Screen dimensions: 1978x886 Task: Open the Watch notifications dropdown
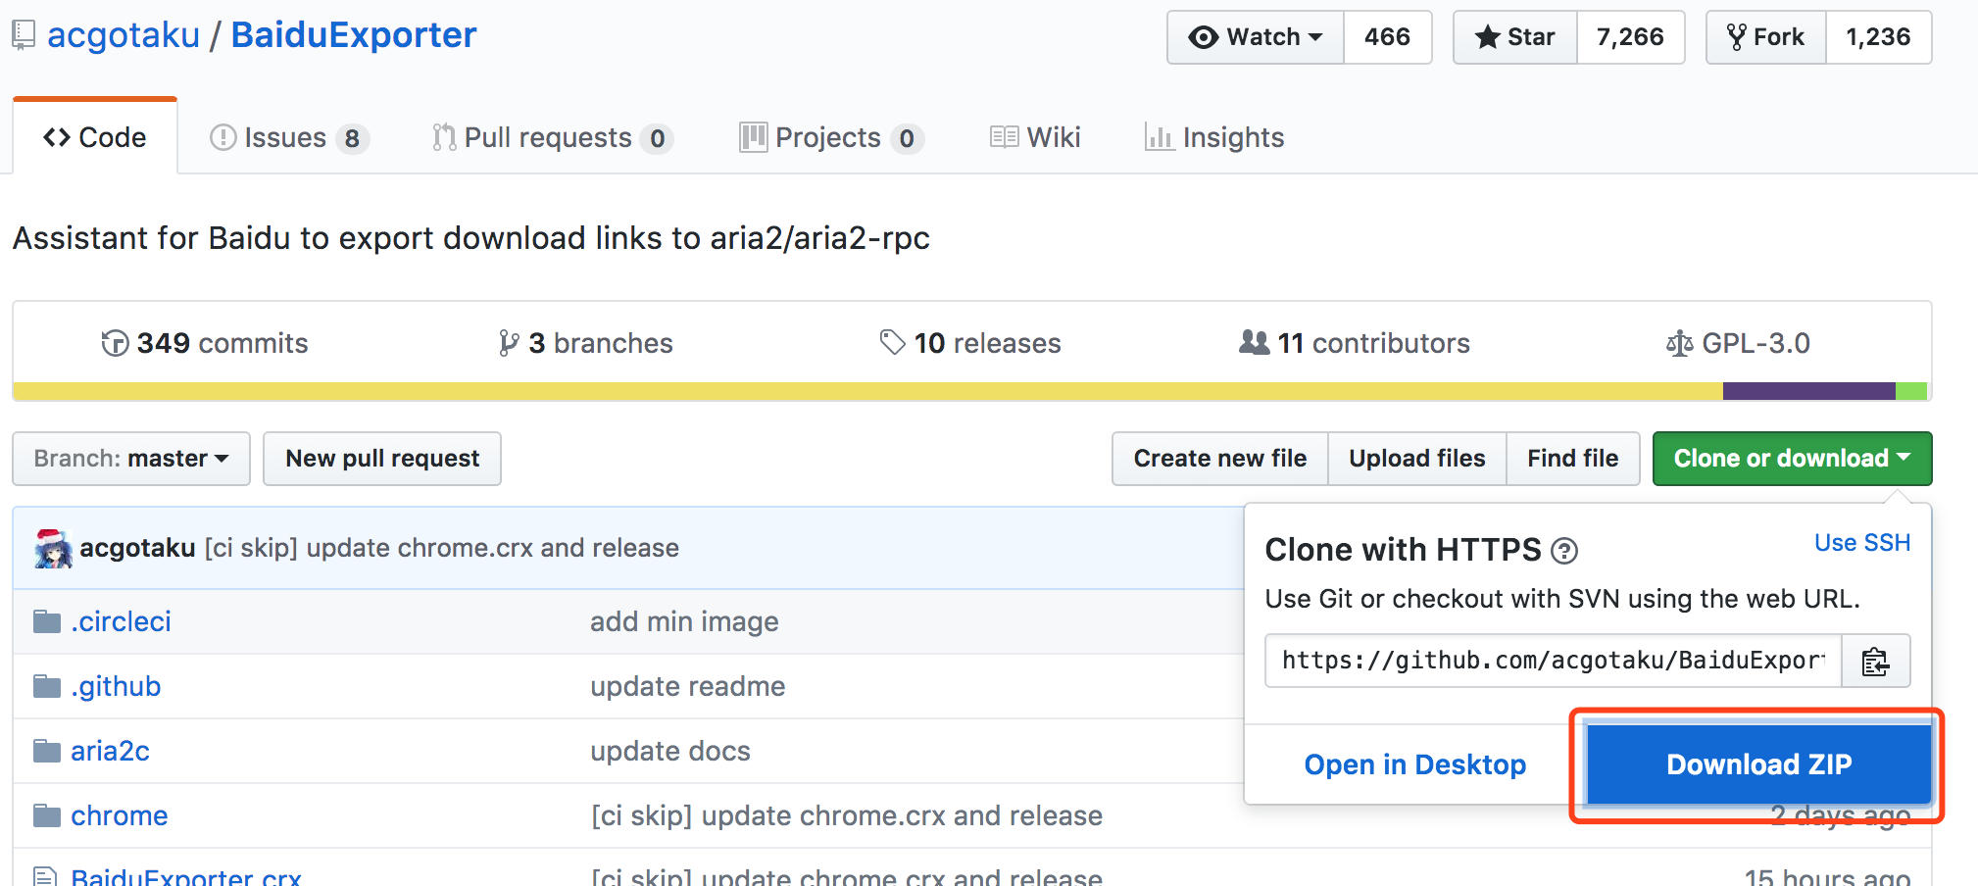point(1256,37)
